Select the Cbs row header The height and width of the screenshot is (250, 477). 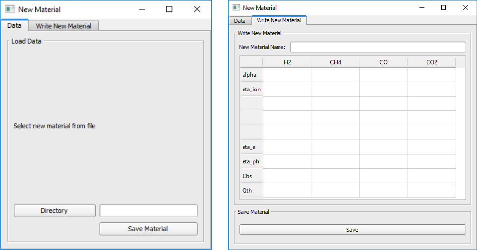[x=251, y=176]
